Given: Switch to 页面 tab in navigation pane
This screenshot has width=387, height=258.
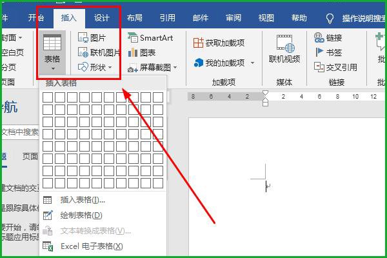Looking at the screenshot, I should [x=30, y=156].
